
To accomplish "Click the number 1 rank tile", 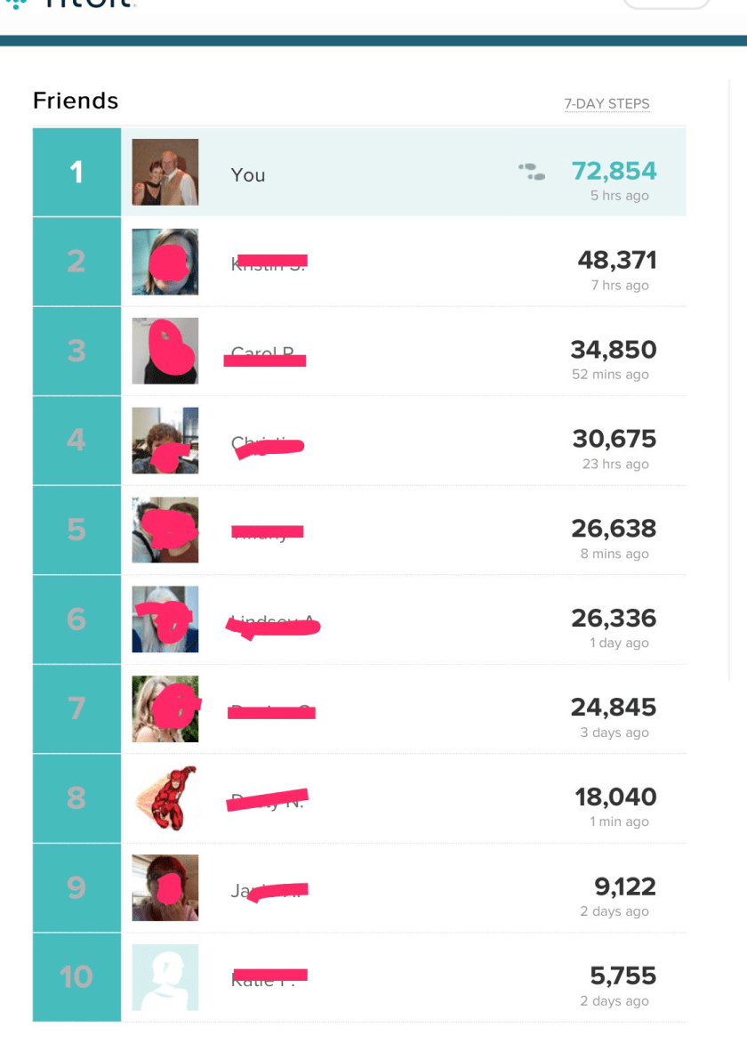I will (76, 172).
